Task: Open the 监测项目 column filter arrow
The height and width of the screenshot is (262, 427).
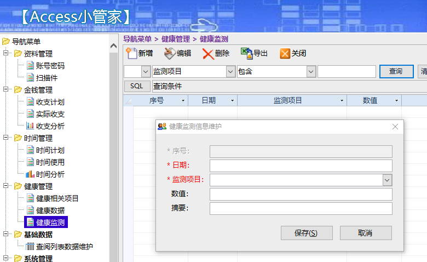Action: coord(342,101)
